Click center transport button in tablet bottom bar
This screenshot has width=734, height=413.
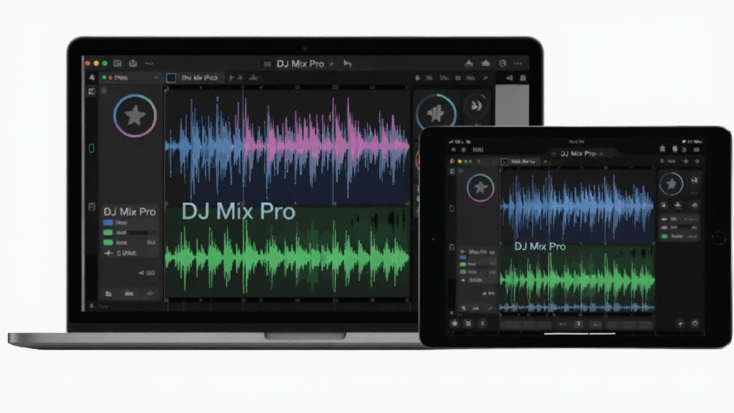[x=579, y=324]
